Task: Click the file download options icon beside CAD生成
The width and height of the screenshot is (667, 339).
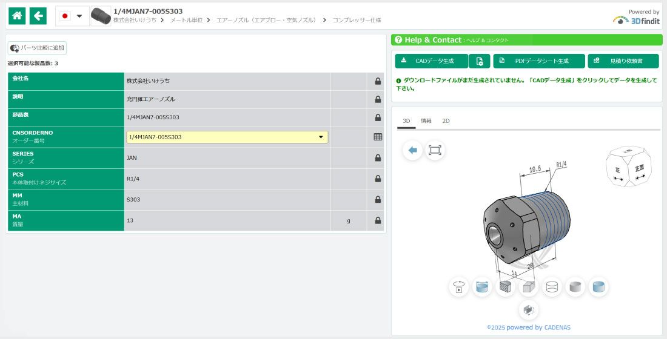Action: [479, 61]
